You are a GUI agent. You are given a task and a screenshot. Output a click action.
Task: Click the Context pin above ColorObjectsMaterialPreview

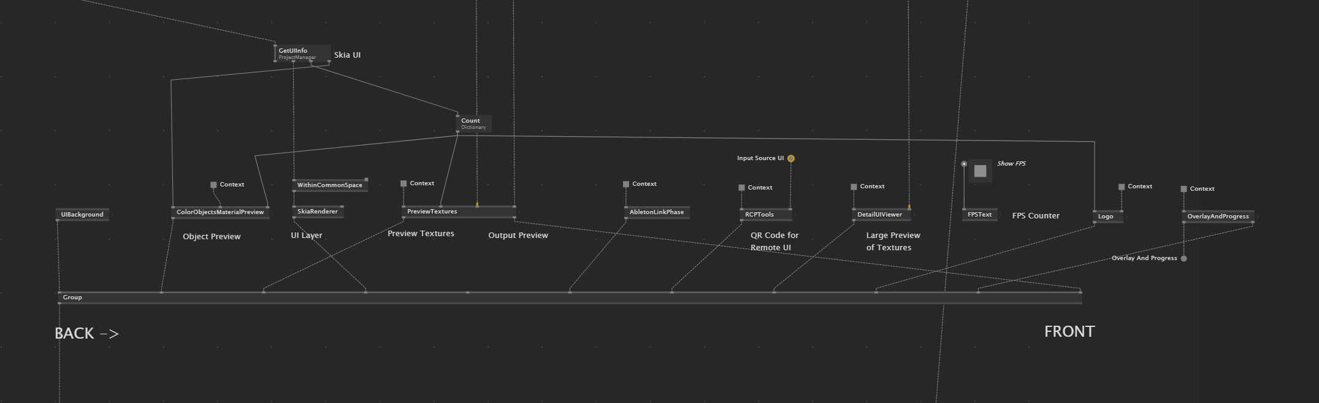[x=213, y=185]
